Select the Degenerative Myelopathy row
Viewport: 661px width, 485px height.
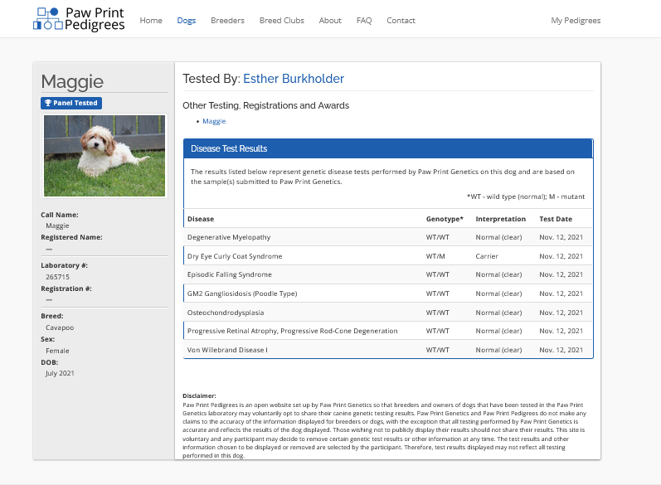387,237
